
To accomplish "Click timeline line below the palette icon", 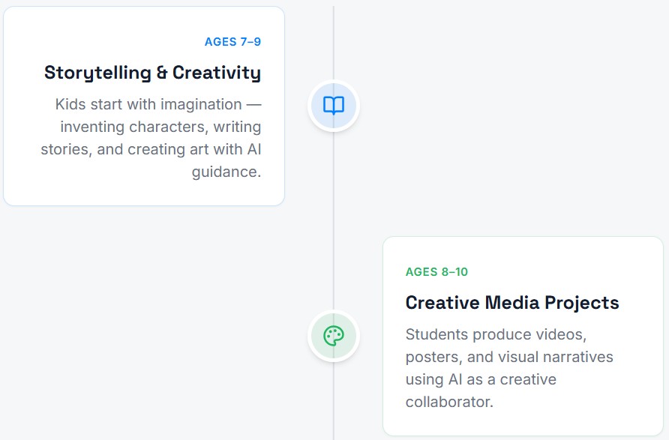I will coord(334,405).
